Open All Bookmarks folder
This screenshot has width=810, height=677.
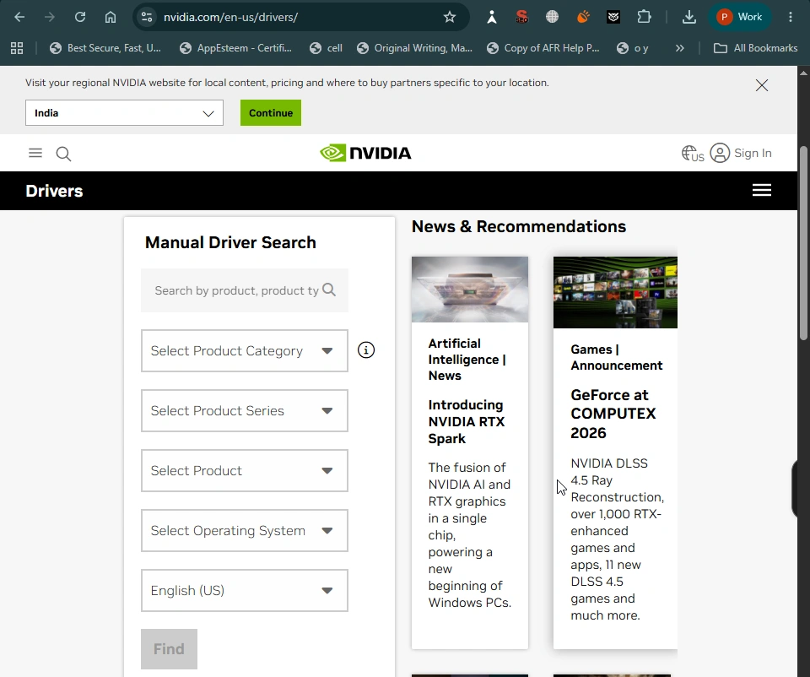(755, 48)
